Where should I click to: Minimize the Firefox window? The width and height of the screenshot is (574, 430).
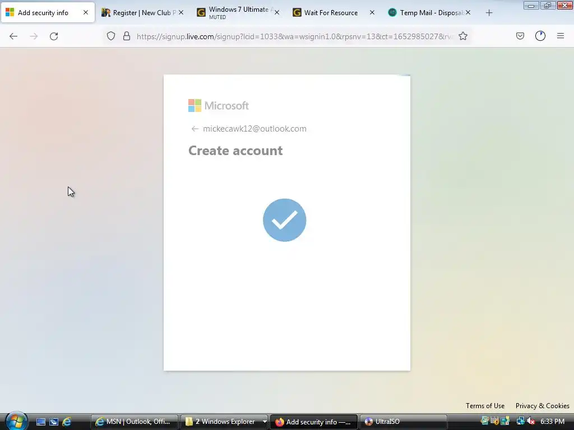531,6
